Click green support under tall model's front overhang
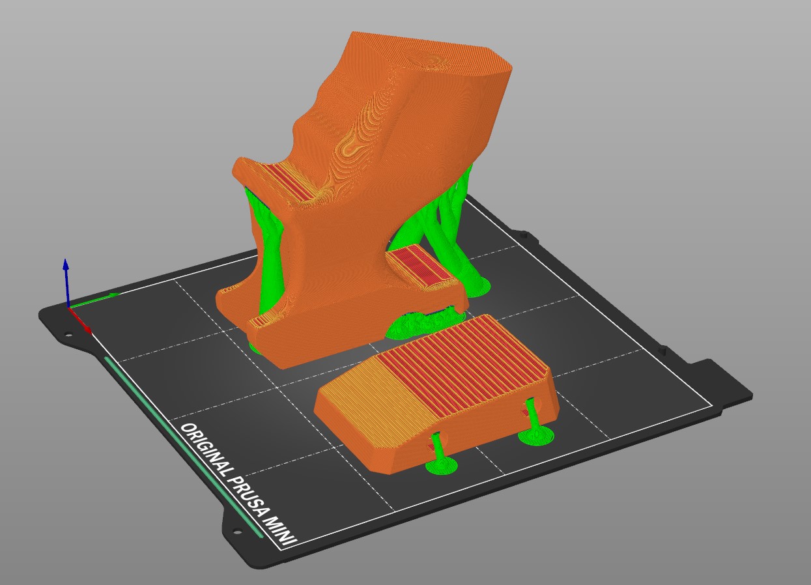 [x=423, y=322]
